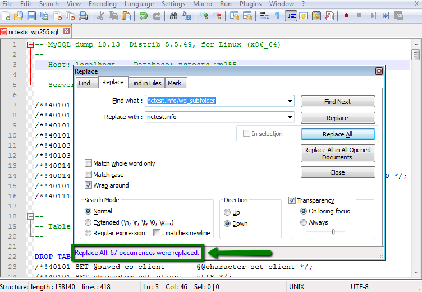Image resolution: width=422 pixels, height=292 pixels.
Task: Click the Find Next button
Action: tap(337, 102)
